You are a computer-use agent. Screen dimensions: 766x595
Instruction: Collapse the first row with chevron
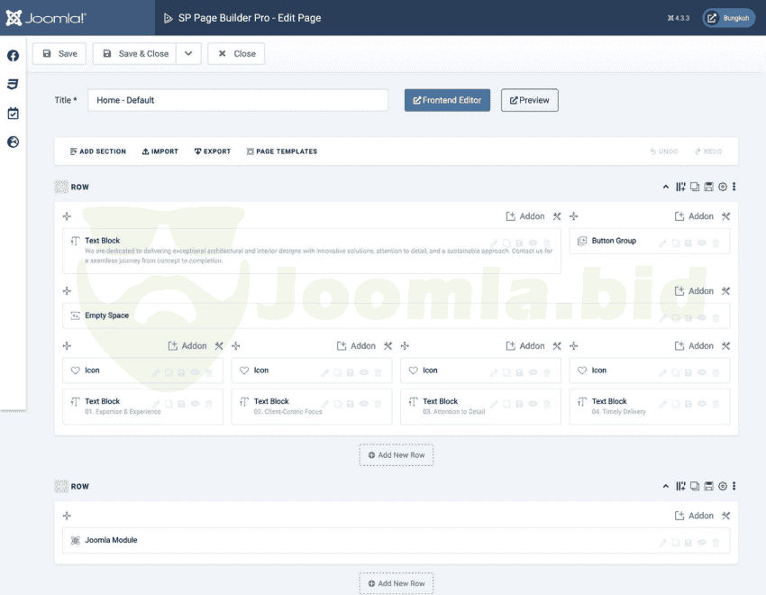(666, 187)
